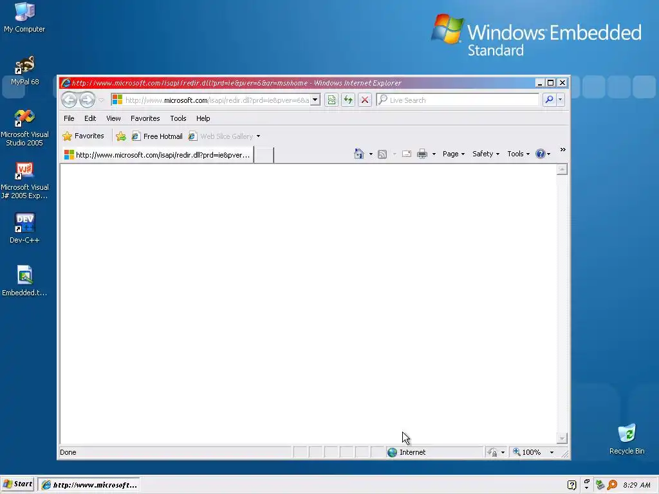Click the orange magnifier tray icon
Viewport: 659px width, 494px height.
613,485
